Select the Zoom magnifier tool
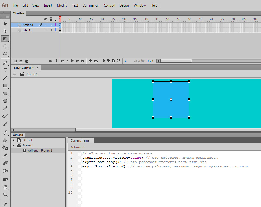 (x=5, y=194)
